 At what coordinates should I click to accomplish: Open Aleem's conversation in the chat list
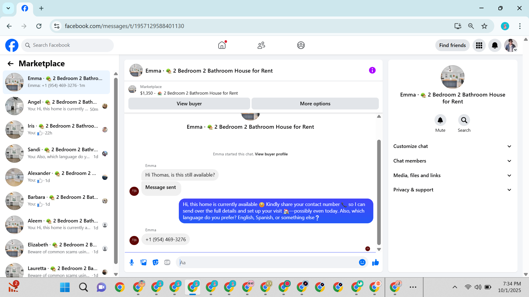coord(56,225)
